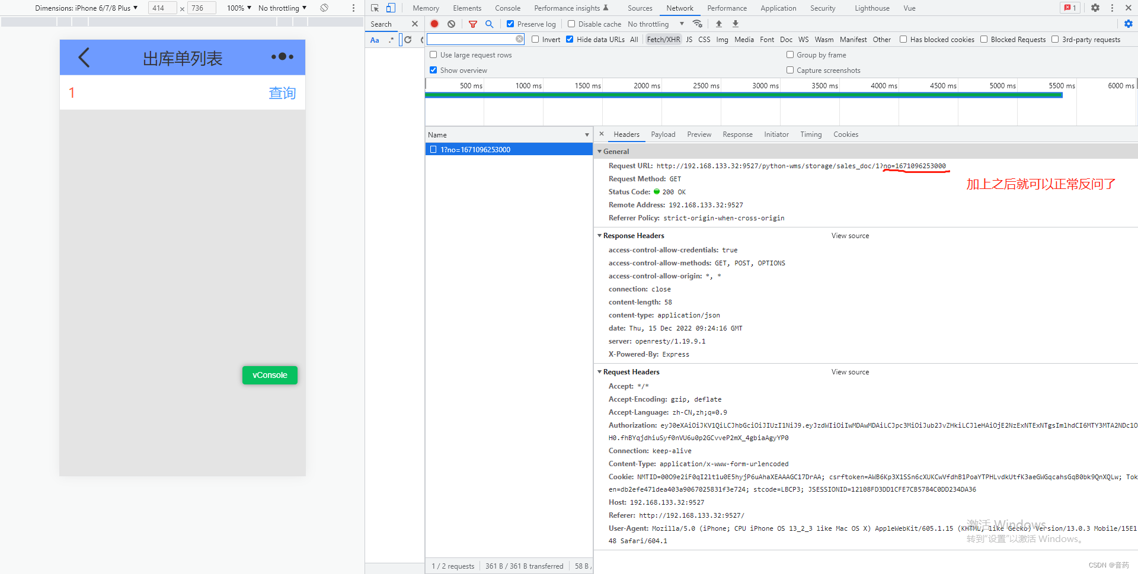Open the vConsole panel
The width and height of the screenshot is (1138, 574).
tap(270, 375)
